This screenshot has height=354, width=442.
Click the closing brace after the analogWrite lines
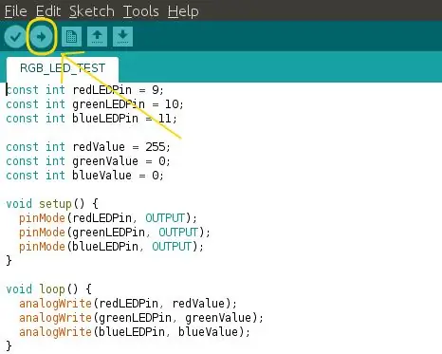[x=9, y=346]
